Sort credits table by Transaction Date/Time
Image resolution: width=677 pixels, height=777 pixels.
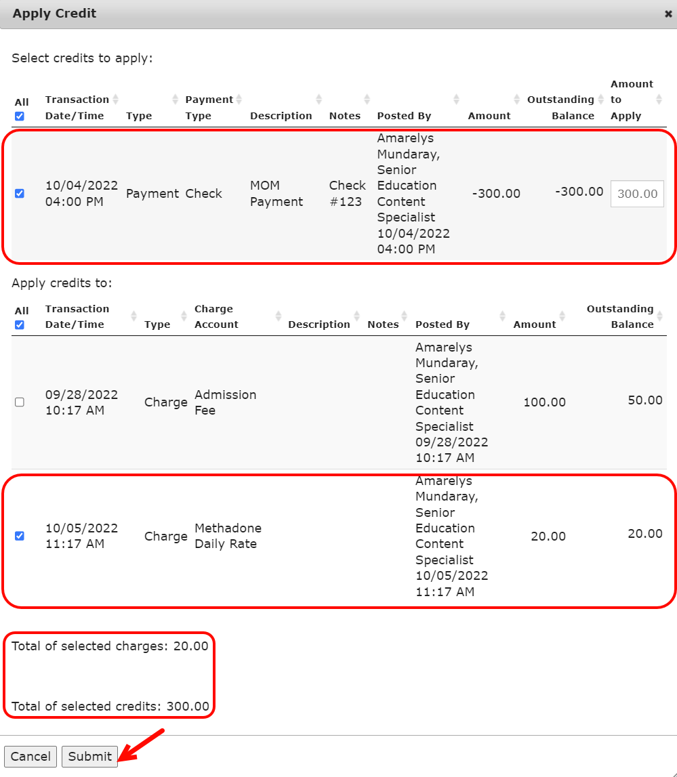click(x=77, y=107)
